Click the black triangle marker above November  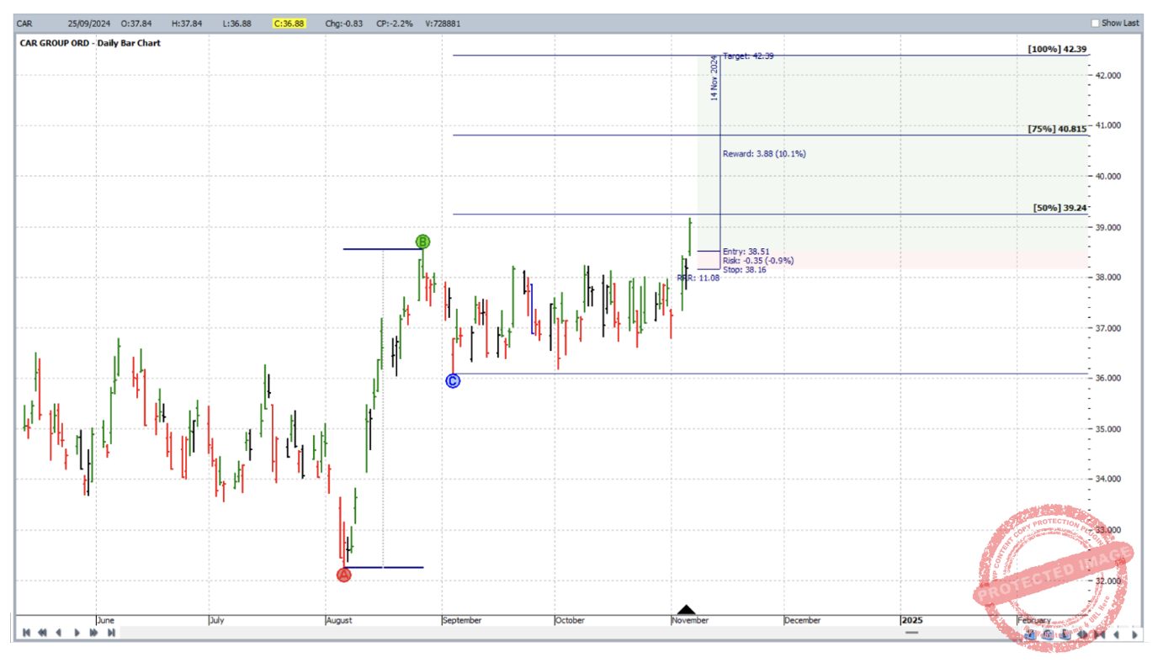click(x=687, y=610)
